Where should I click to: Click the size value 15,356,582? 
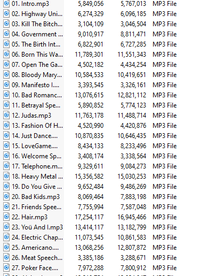(89, 177)
